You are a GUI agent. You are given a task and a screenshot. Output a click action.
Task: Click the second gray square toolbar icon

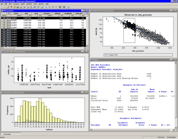[64, 7]
